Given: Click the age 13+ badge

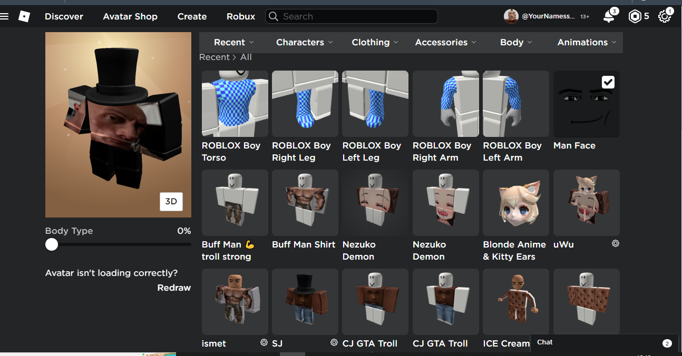Looking at the screenshot, I should pyautogui.click(x=584, y=17).
